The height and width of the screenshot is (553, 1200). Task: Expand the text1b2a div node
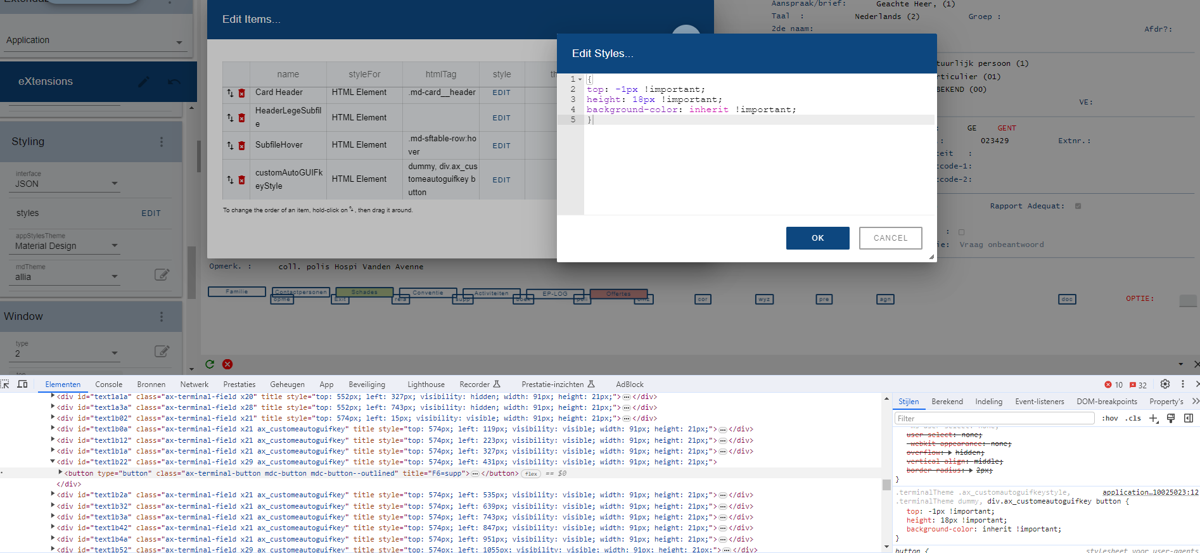[53, 495]
